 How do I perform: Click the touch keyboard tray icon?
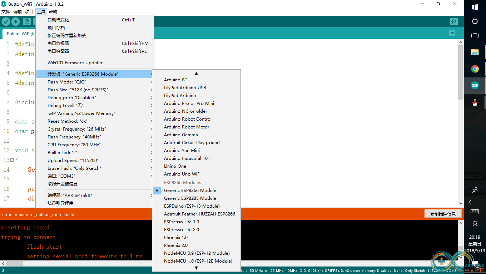(475, 212)
